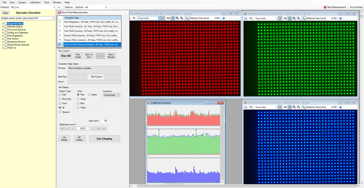The image size is (364, 188).
Task: Decrease brightness with the <<< button
Action: click(62, 128)
